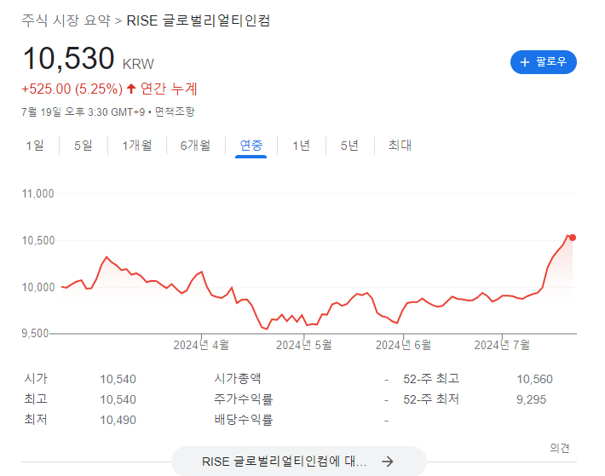
Task: Click the 배당수익률 label
Action: tap(243, 419)
